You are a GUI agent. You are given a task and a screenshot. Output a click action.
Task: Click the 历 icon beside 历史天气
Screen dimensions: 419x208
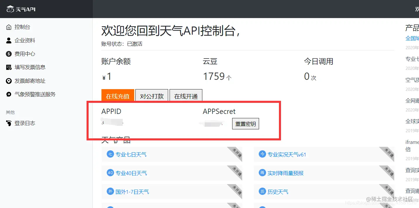tap(262, 192)
